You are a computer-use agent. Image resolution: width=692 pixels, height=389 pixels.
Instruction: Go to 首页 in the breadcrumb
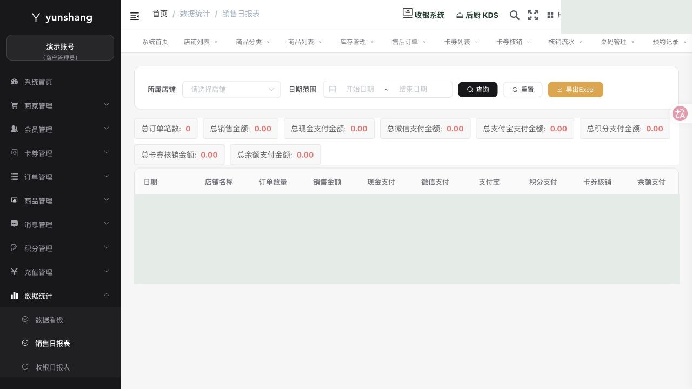tap(160, 14)
